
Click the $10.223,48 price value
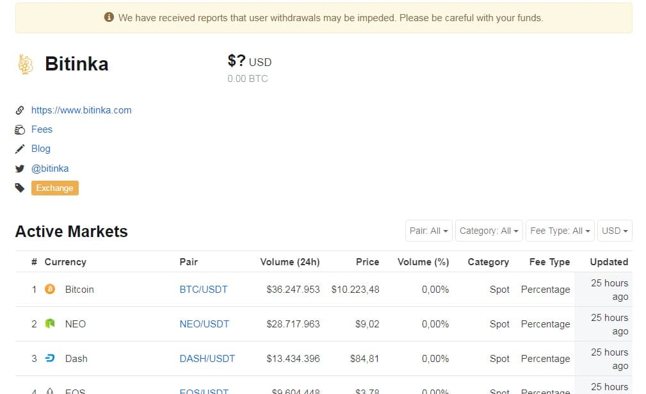coord(355,290)
